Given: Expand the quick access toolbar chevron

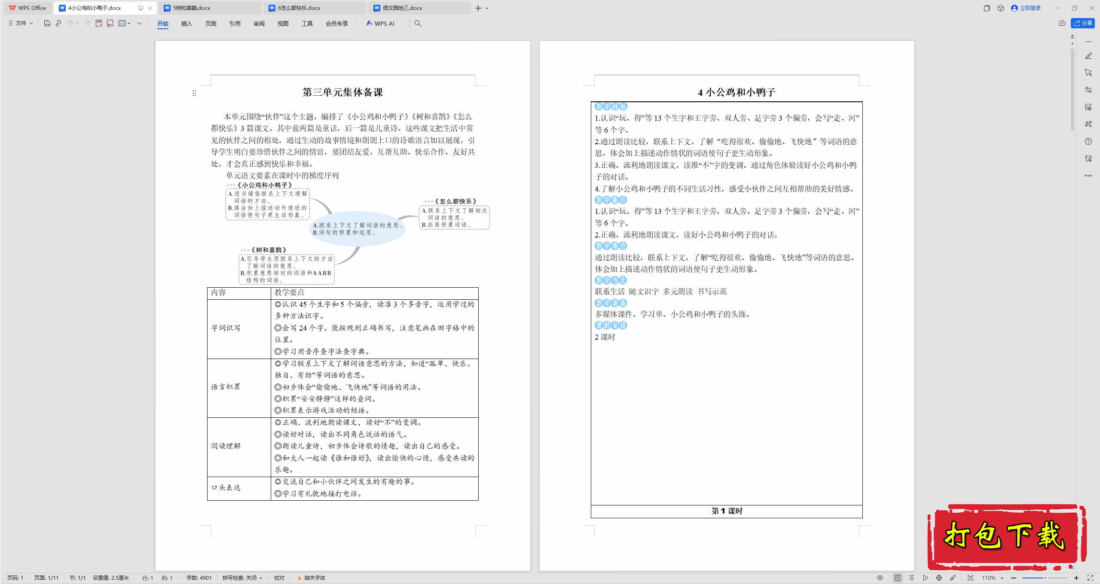Looking at the screenshot, I should pos(139,23).
